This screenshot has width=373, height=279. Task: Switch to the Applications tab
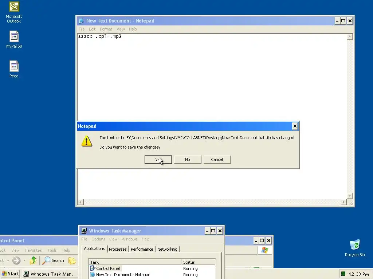94,248
